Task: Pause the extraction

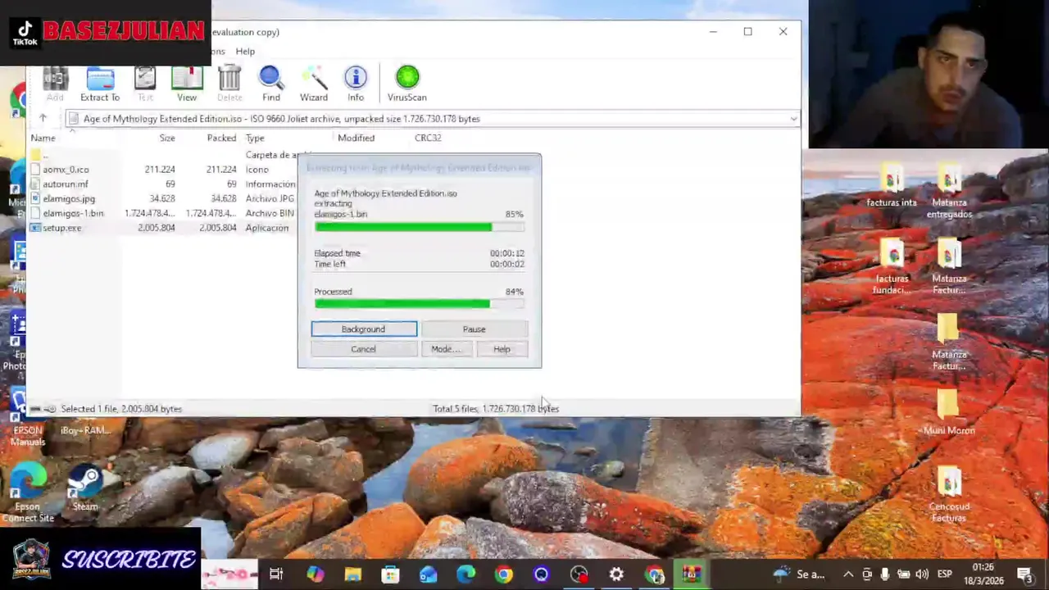Action: pos(474,329)
